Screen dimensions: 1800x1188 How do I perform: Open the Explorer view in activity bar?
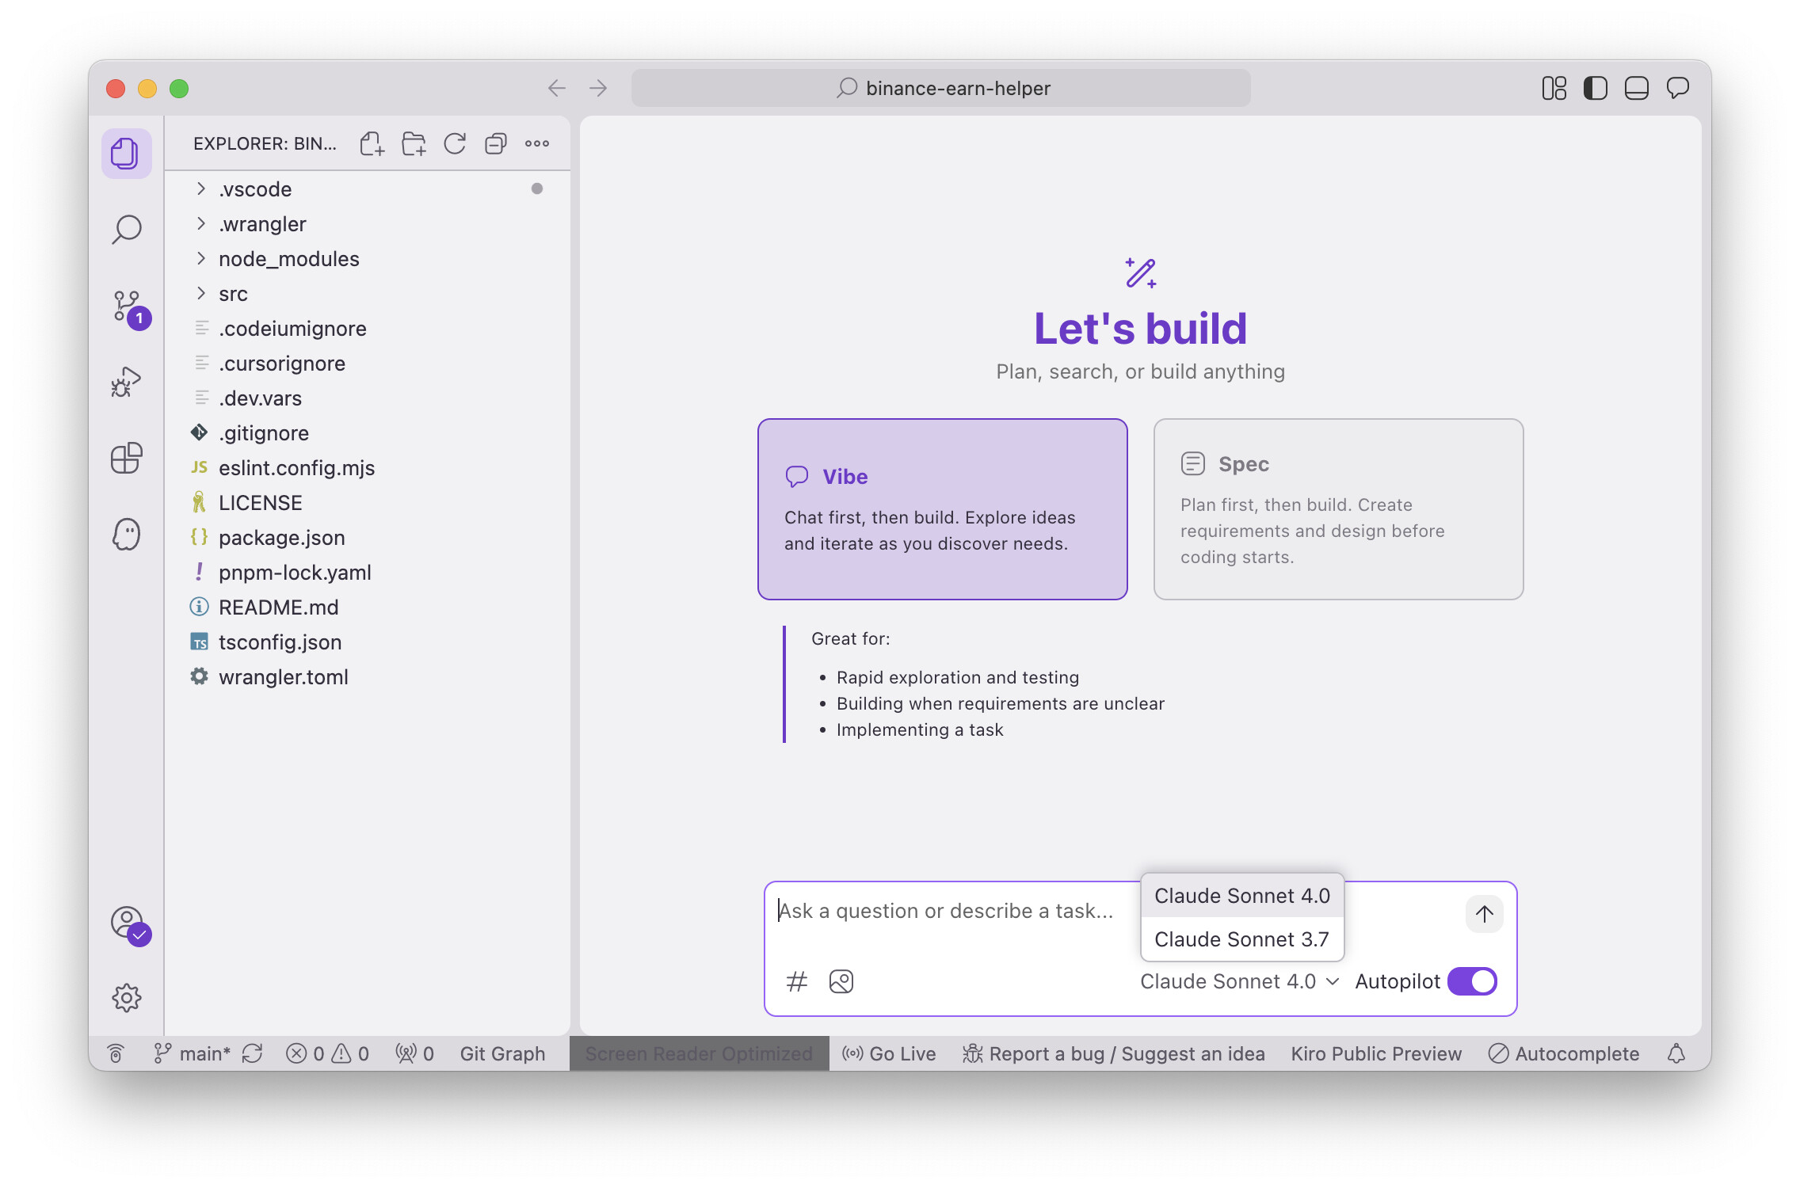coord(126,153)
